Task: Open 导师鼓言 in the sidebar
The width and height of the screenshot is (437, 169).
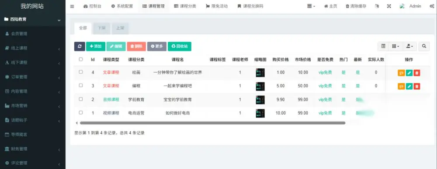Action: (33, 135)
